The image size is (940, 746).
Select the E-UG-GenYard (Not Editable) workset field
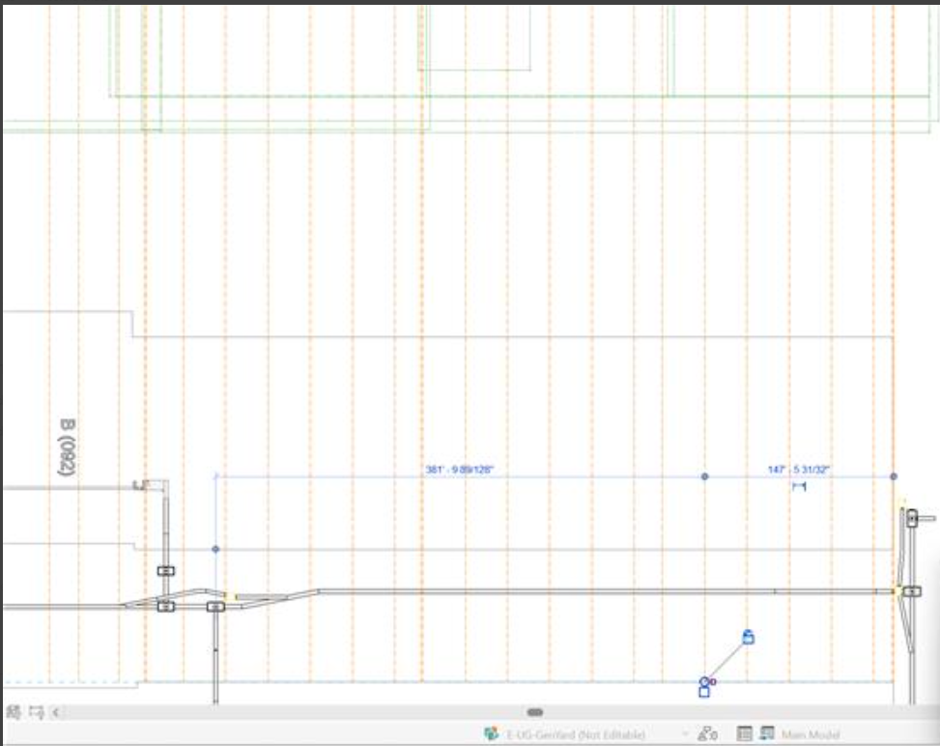[576, 734]
